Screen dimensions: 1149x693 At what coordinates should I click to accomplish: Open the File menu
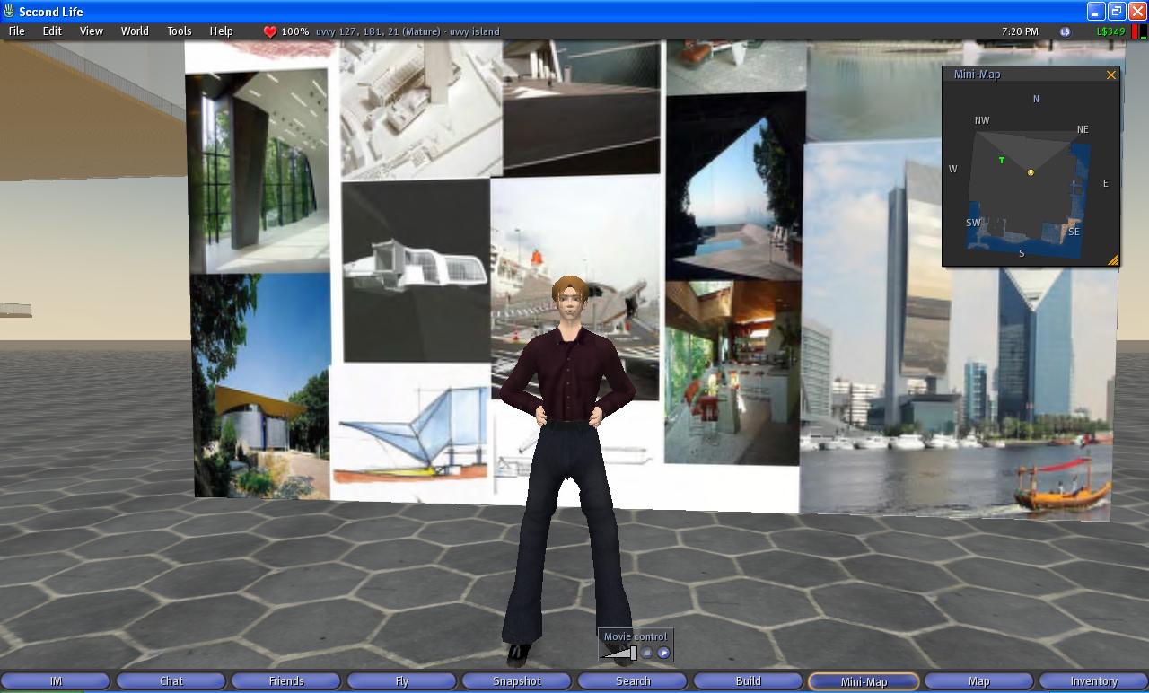[x=16, y=31]
